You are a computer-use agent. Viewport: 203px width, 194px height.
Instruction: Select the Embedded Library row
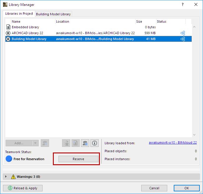98,27
